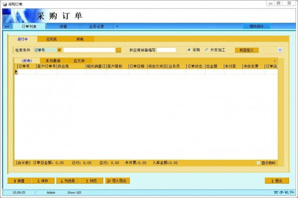The image size is (298, 198).
Task: Click the 订单号 column header
Action: coord(27,66)
